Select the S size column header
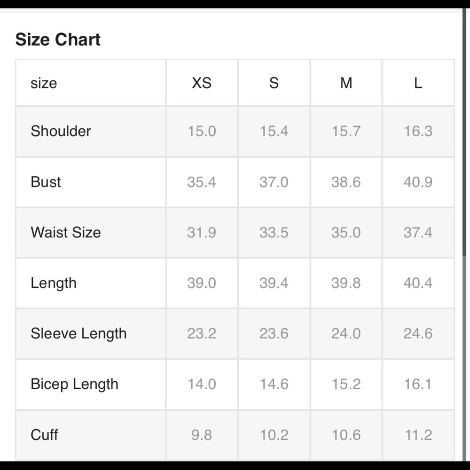Image resolution: width=470 pixels, height=470 pixels. coord(274,83)
